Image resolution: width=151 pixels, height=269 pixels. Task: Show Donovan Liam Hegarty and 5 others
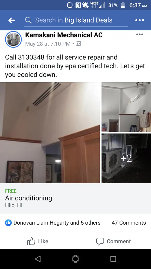[57, 223]
